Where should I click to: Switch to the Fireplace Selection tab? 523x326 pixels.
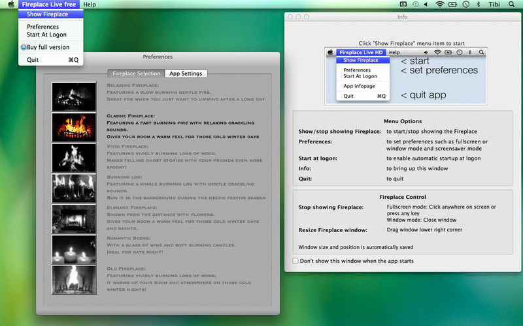click(x=137, y=74)
